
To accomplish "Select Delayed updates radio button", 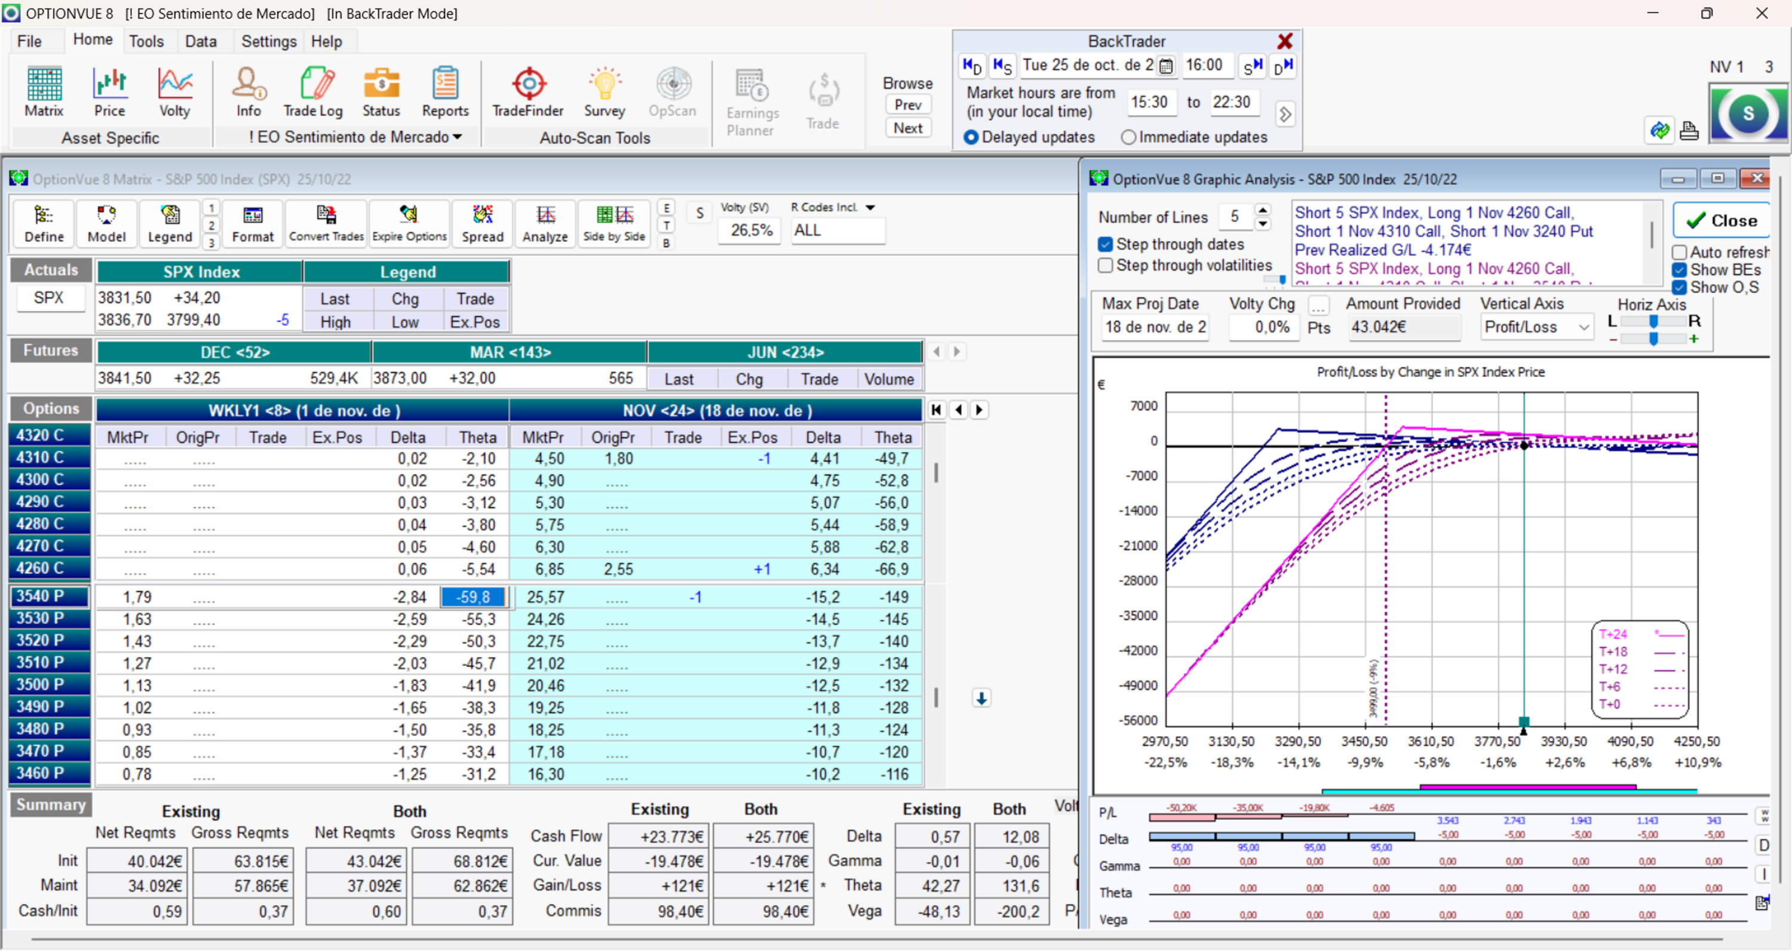I will point(971,138).
